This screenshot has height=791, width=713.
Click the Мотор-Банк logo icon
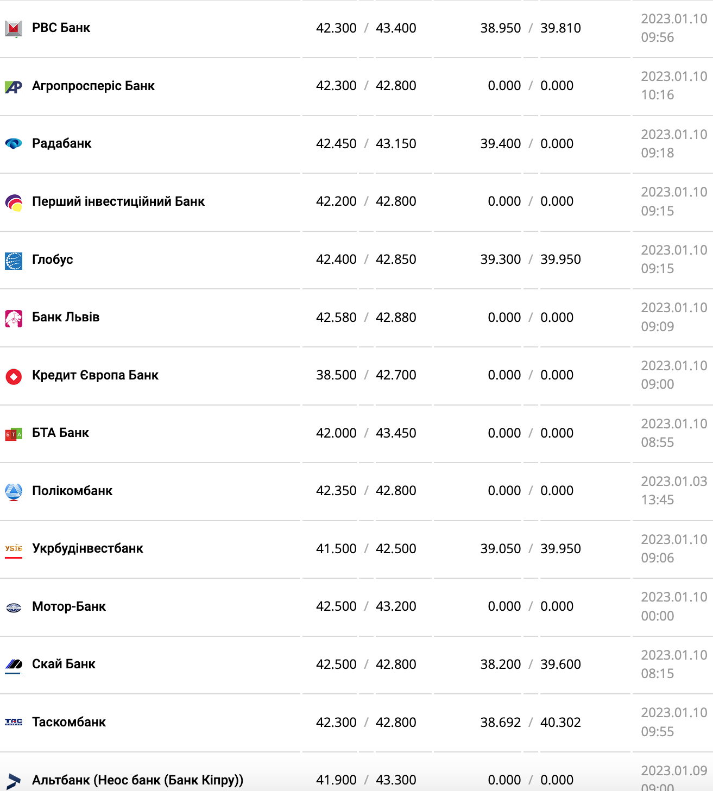click(x=14, y=608)
